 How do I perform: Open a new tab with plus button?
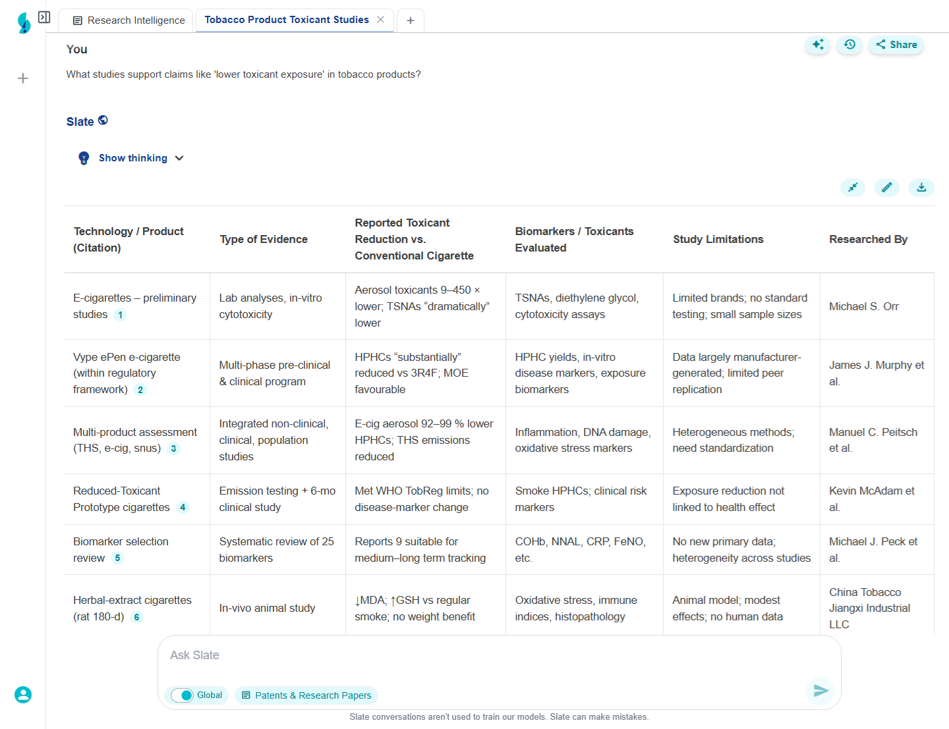point(411,20)
